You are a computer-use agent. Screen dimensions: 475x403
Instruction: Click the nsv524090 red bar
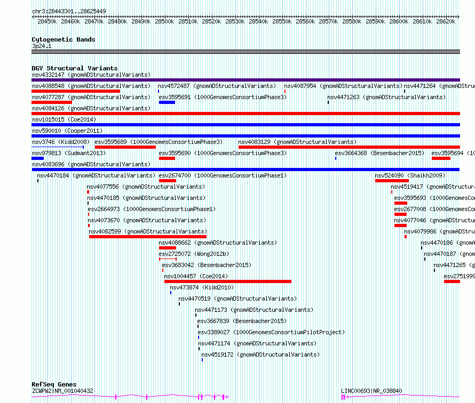coord(392,181)
